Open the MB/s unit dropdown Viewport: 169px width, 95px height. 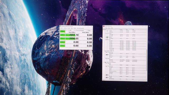click(90, 31)
